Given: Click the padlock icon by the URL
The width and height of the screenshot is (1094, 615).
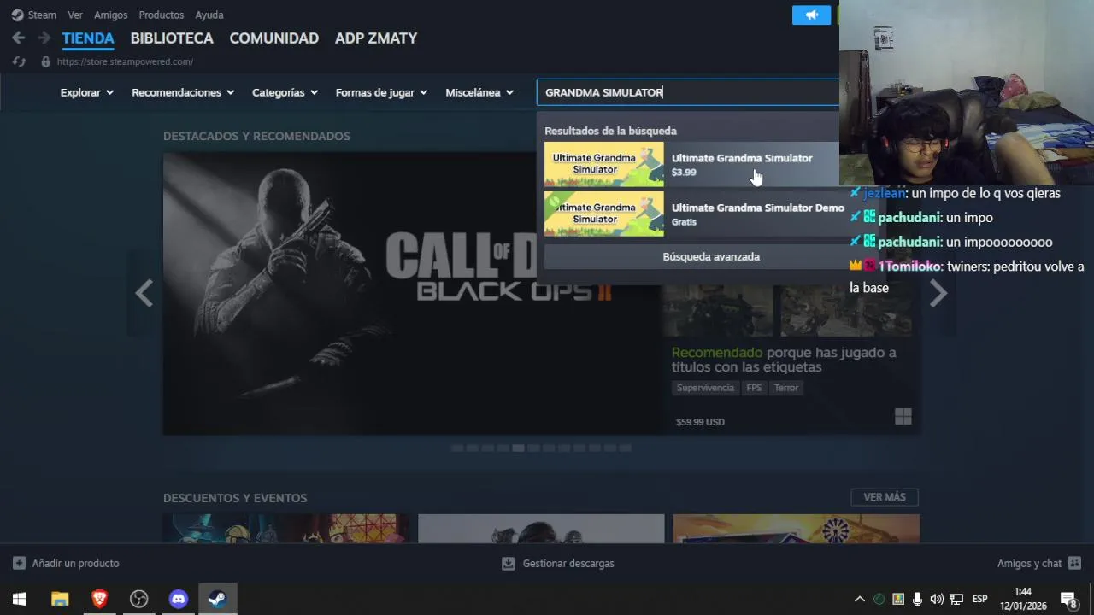Looking at the screenshot, I should click(46, 61).
